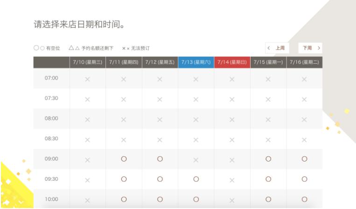Click the 10:00 time row label
Screen dimensions: 356x209
[51, 199]
